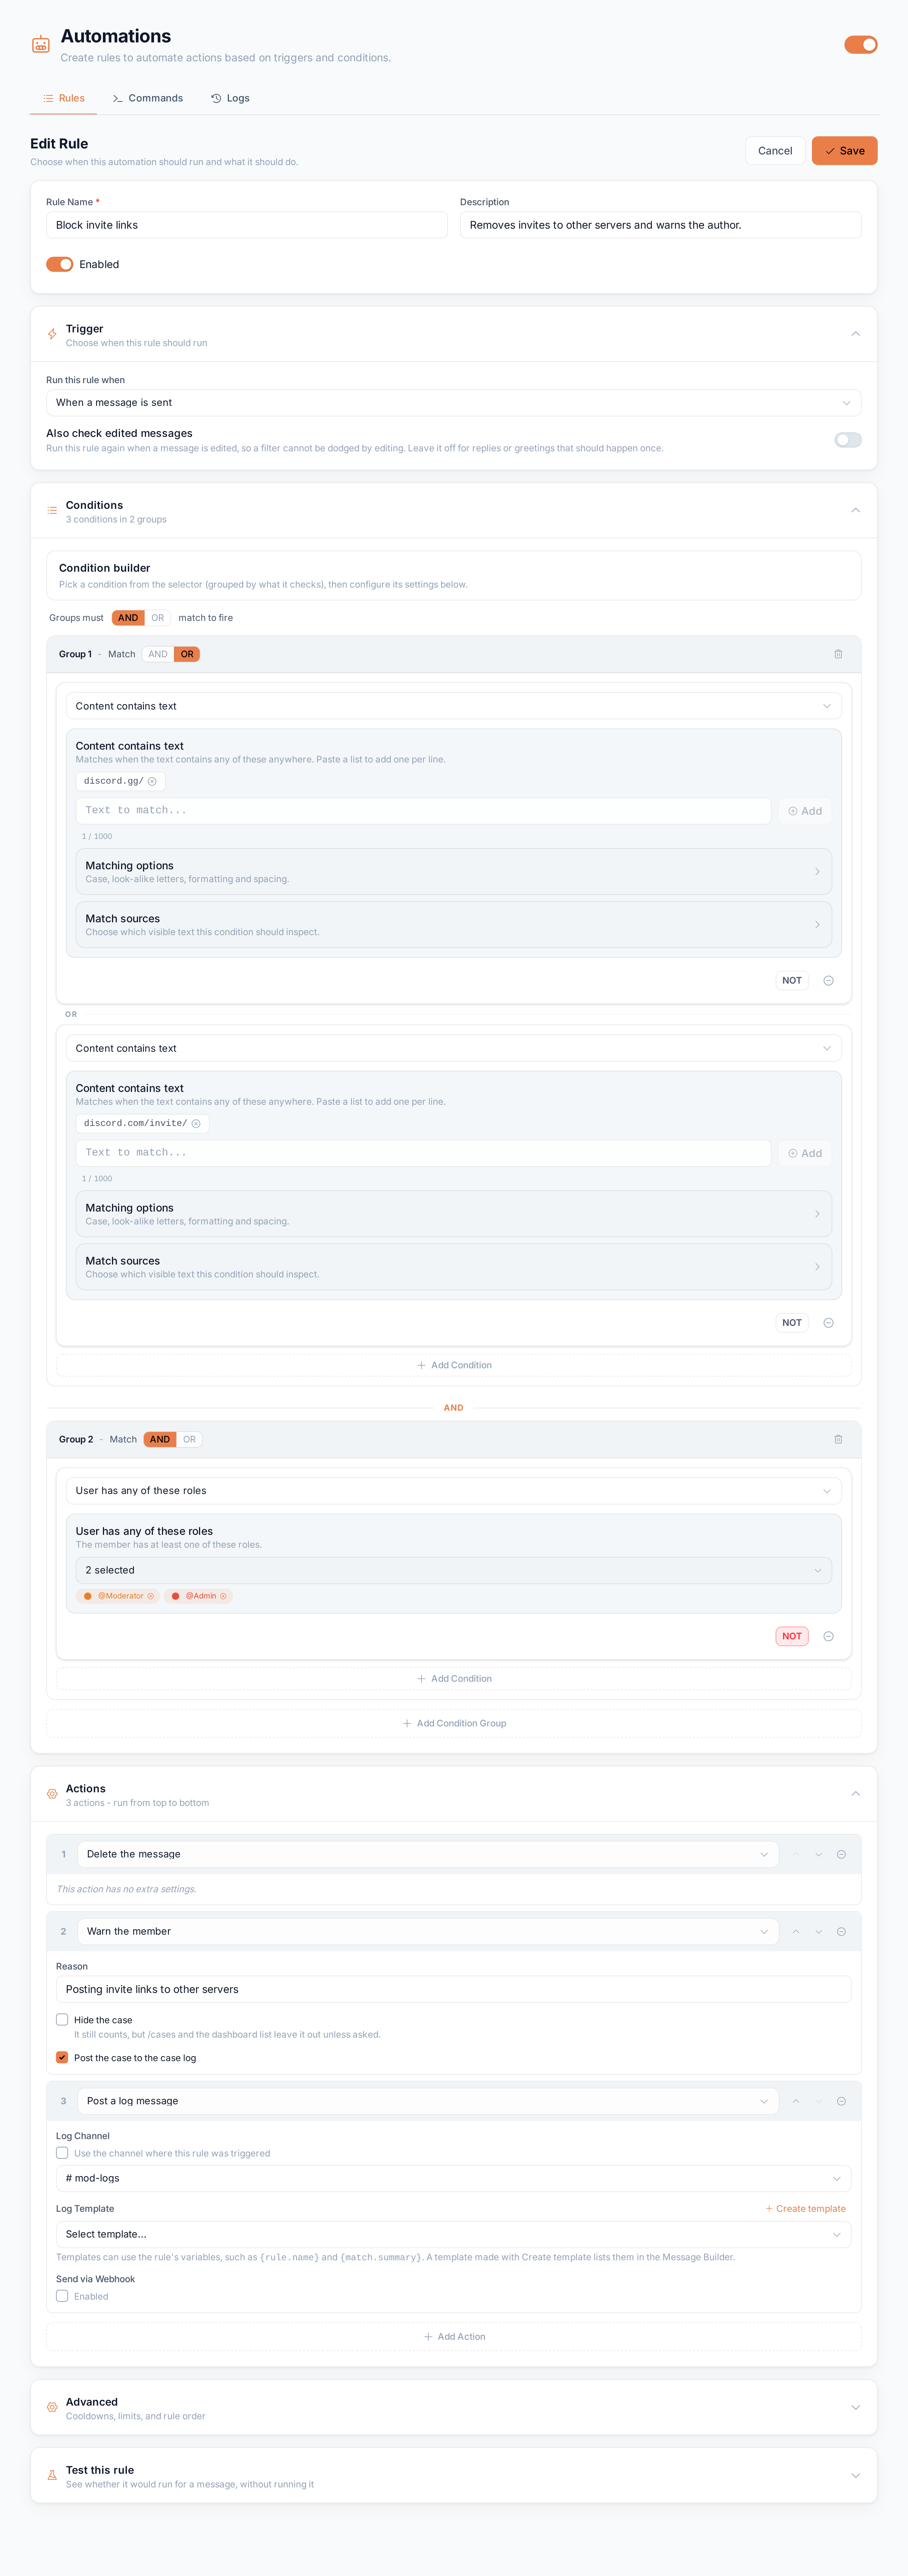Remove the discord.com/invite/ condition using minus icon

(x=828, y=1322)
